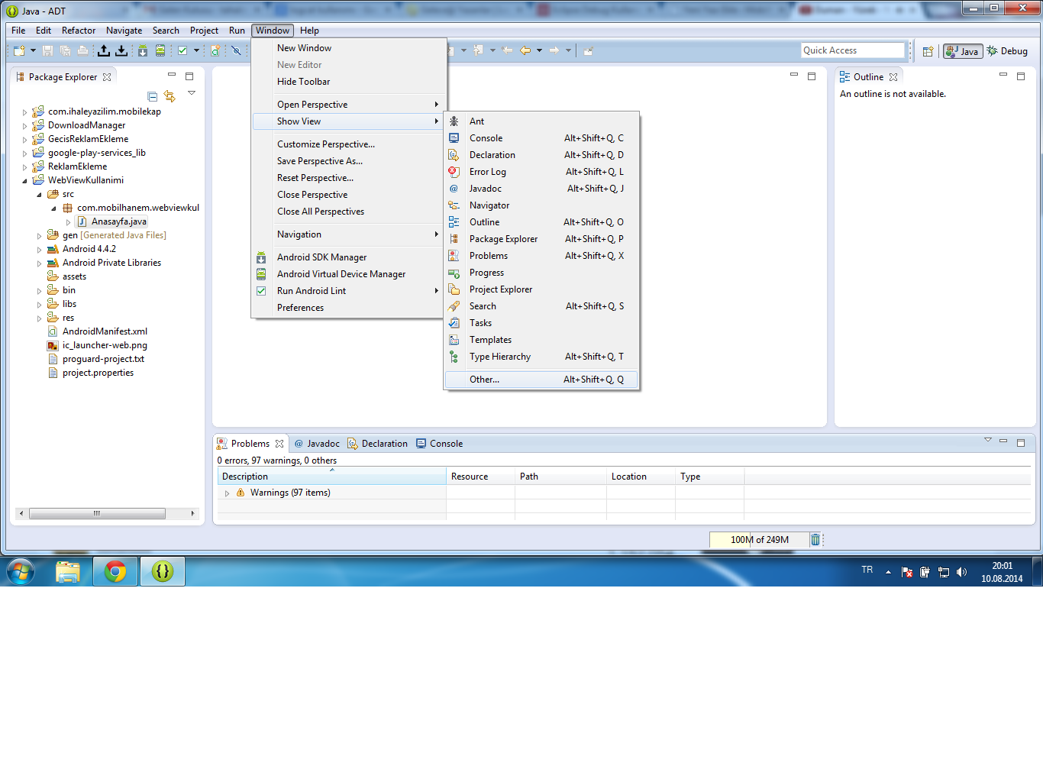Image resolution: width=1043 pixels, height=782 pixels.
Task: Open the Help menu
Action: pos(309,31)
